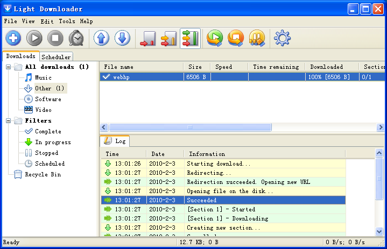Sort by the File name column header

click(142, 67)
